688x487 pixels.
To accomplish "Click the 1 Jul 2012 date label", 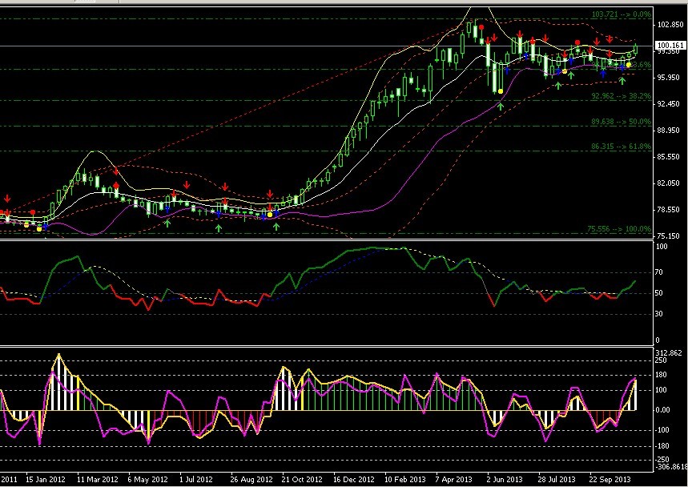I will point(196,480).
